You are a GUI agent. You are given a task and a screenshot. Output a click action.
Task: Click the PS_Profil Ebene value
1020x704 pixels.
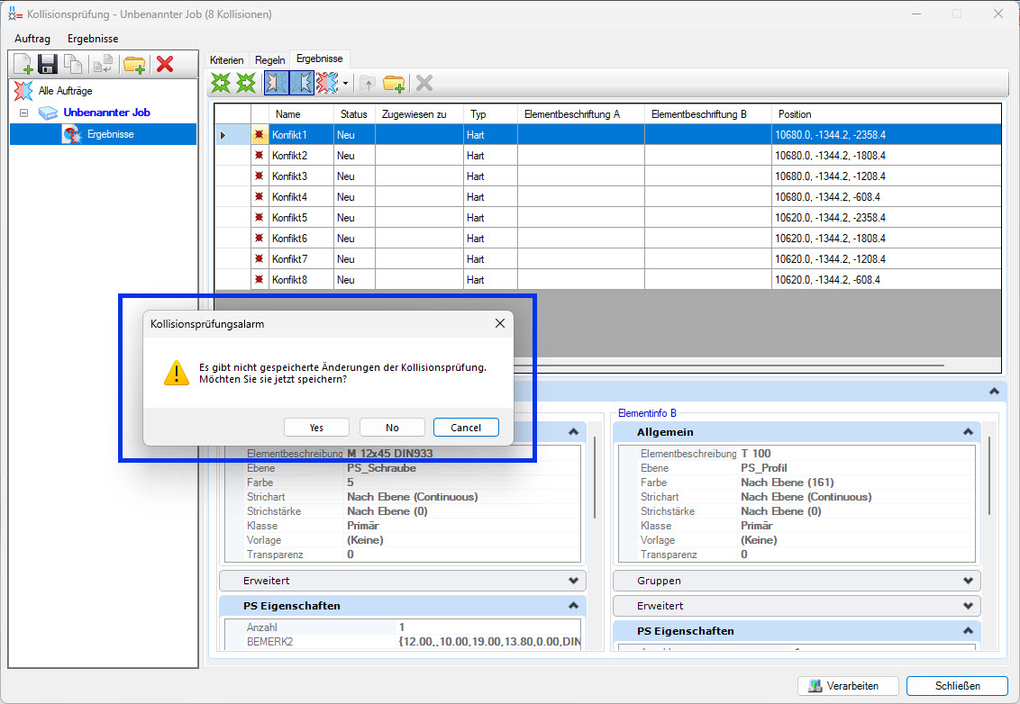764,468
